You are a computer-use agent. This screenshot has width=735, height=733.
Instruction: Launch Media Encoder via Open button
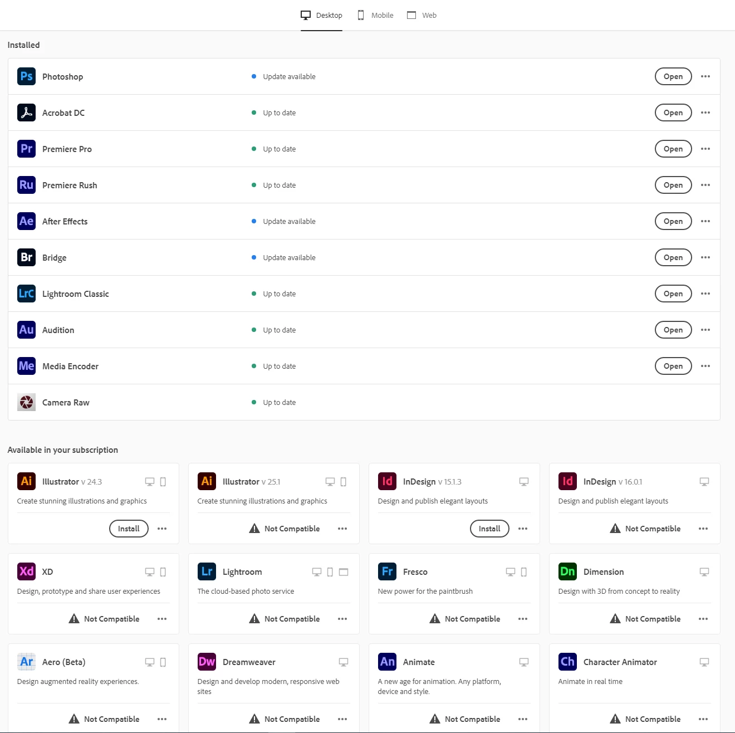(673, 366)
